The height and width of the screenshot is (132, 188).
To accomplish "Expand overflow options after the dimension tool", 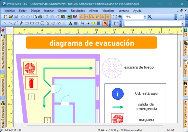I will pos(121,23).
